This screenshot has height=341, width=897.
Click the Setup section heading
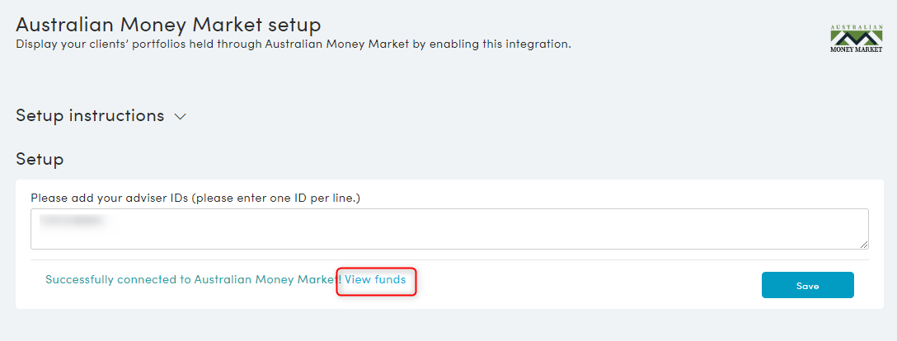pos(40,159)
